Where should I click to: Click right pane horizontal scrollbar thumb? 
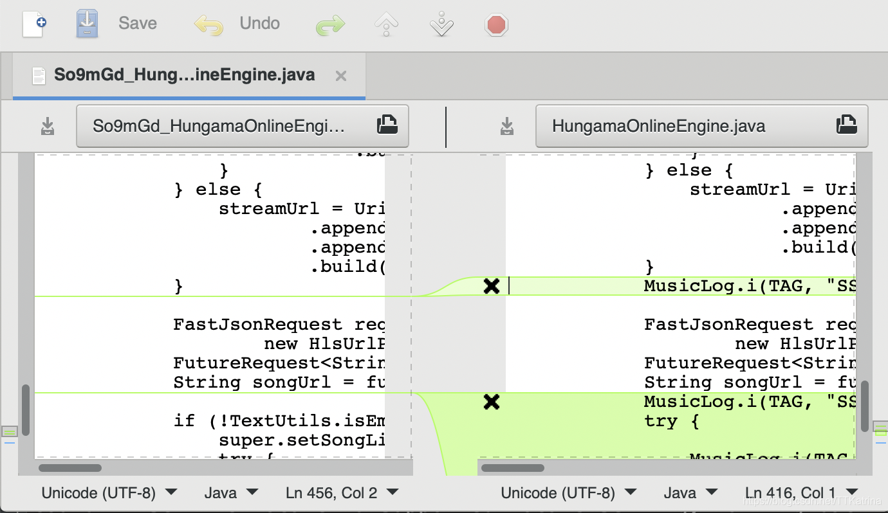click(x=513, y=468)
